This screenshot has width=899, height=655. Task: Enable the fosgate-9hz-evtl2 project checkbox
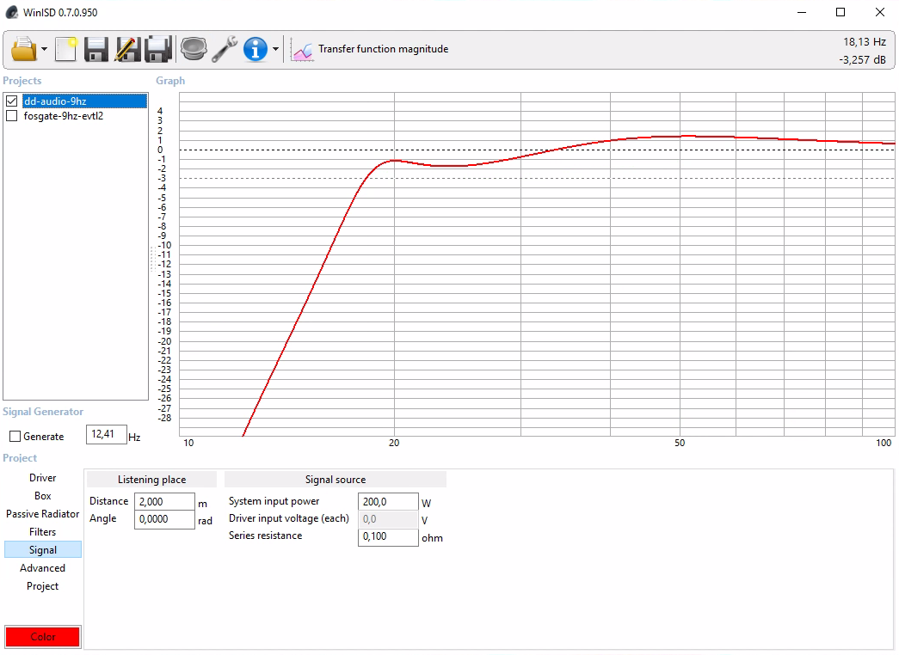click(x=11, y=116)
